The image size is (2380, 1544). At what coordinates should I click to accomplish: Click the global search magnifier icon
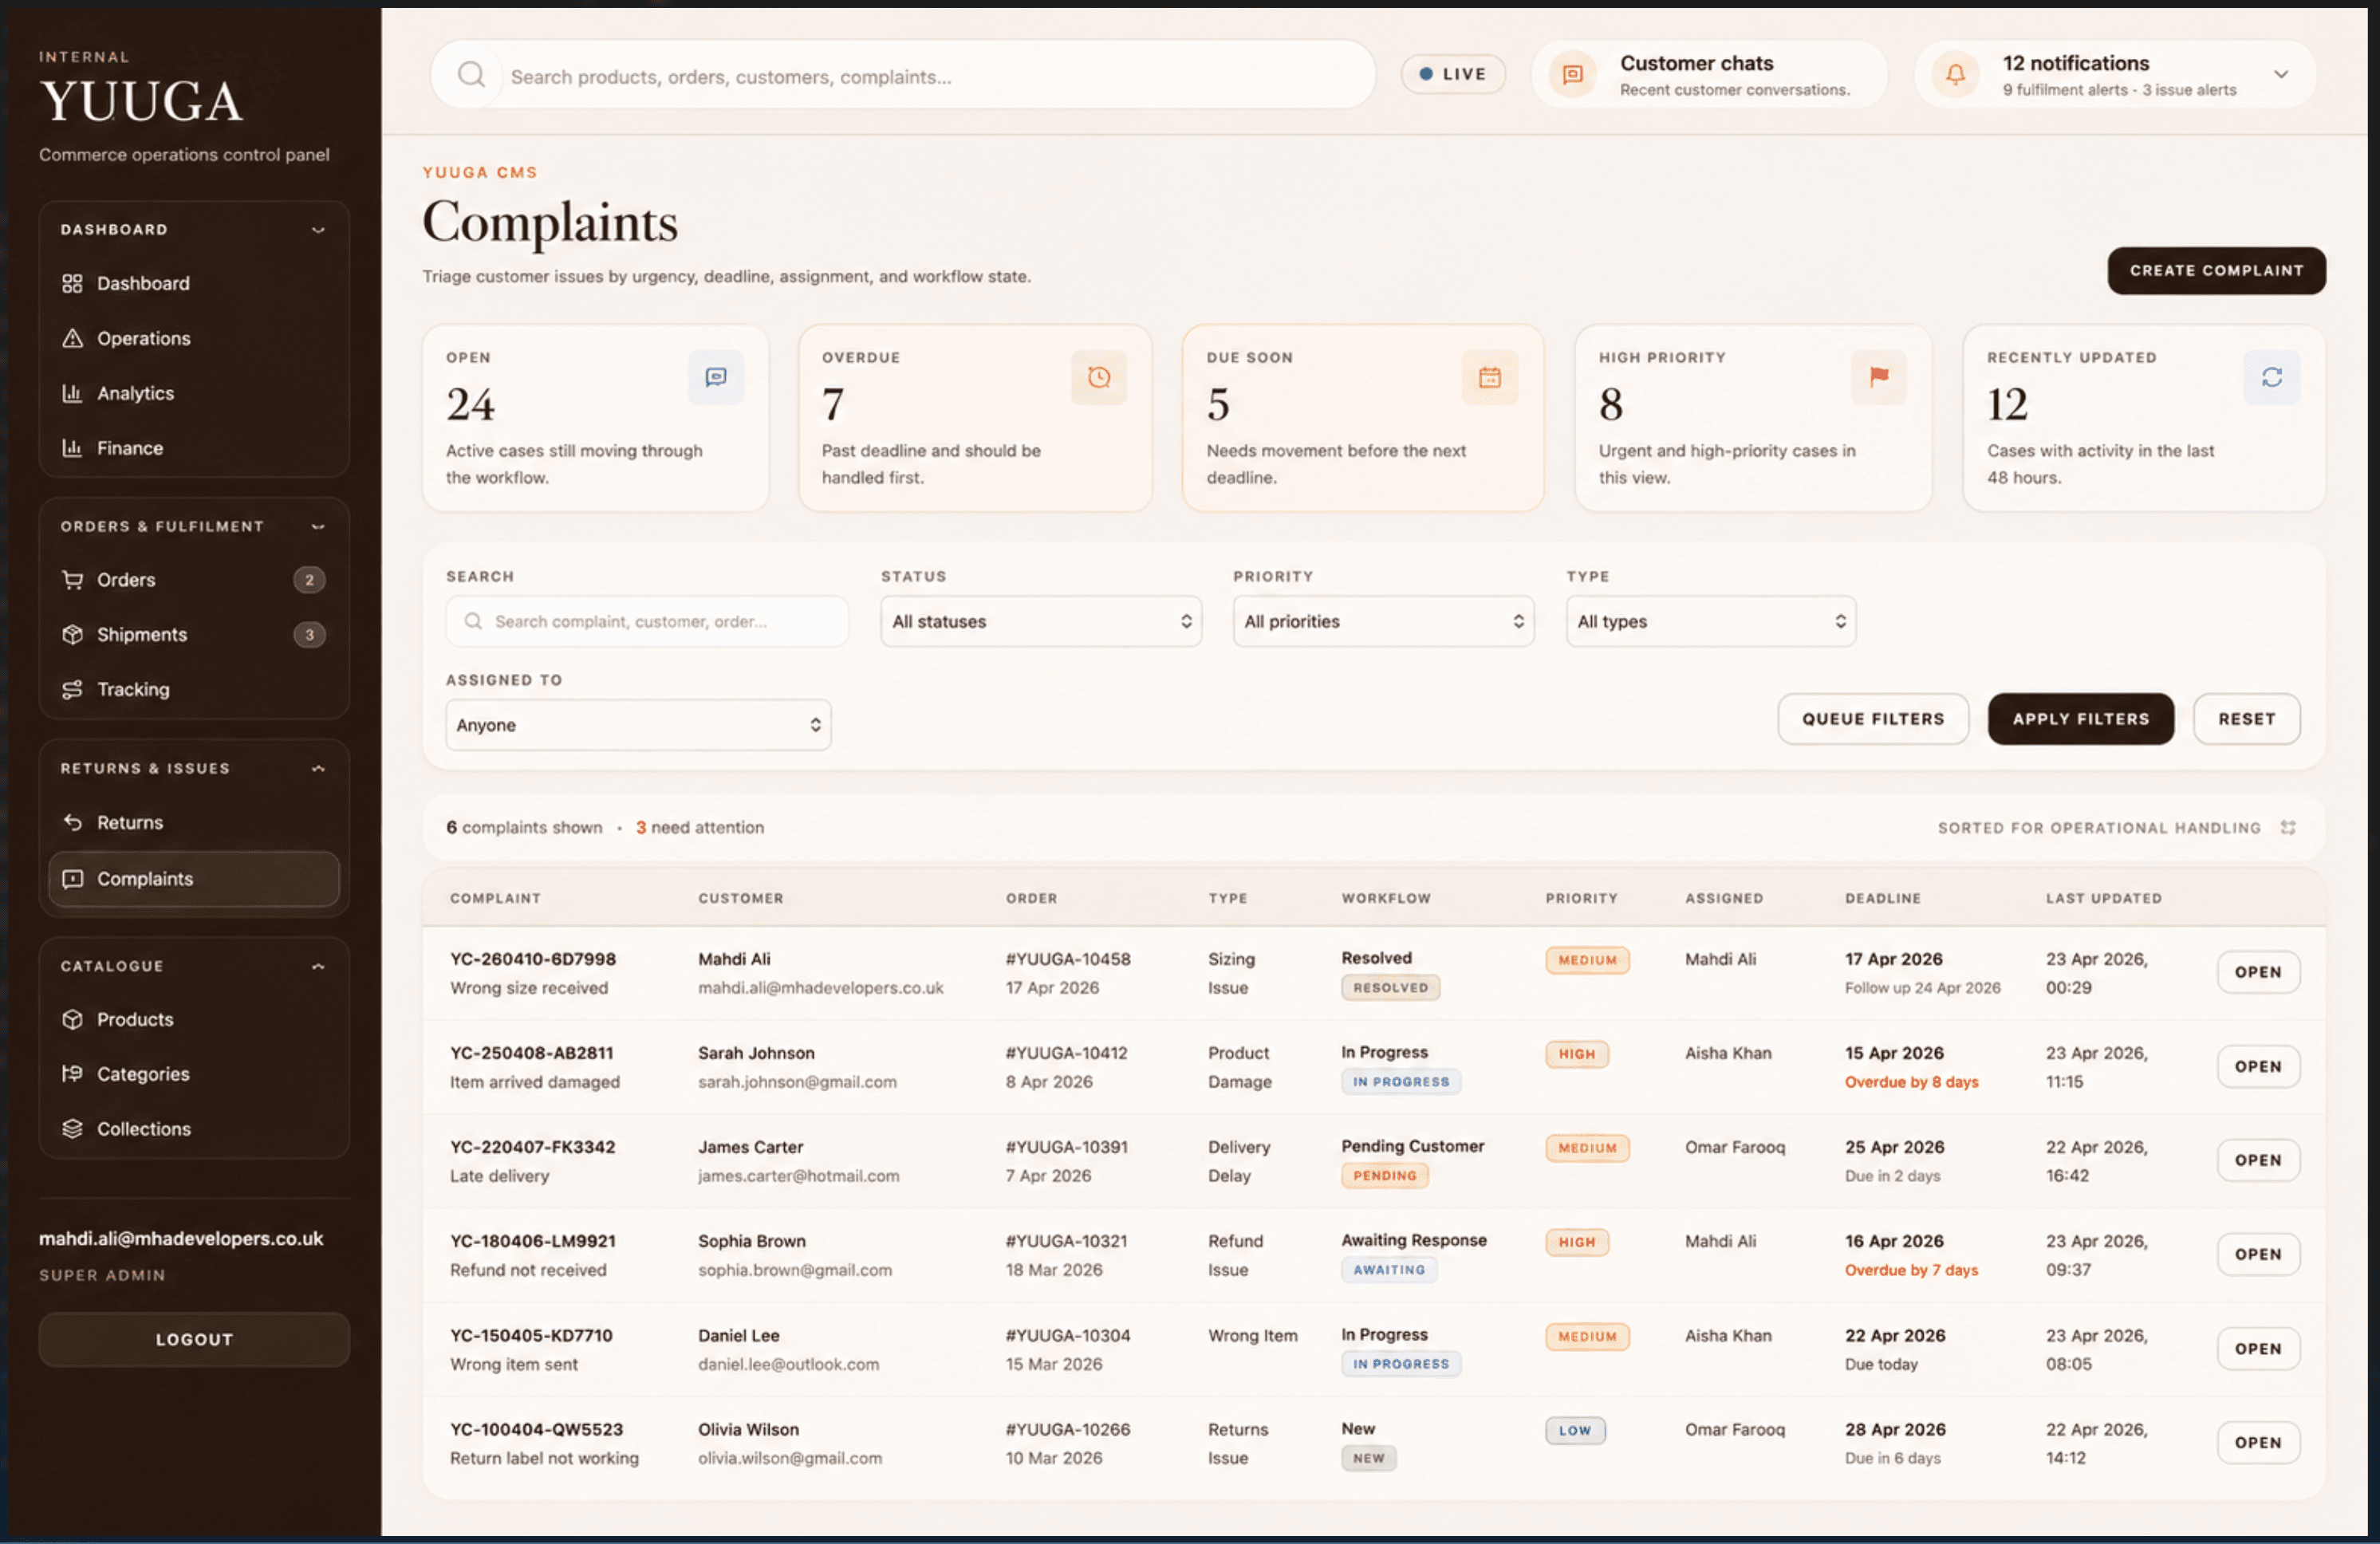coord(471,75)
